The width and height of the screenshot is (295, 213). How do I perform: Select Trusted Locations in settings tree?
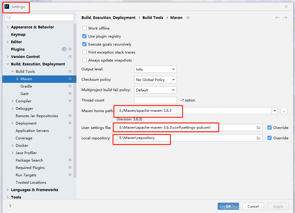tap(31, 182)
